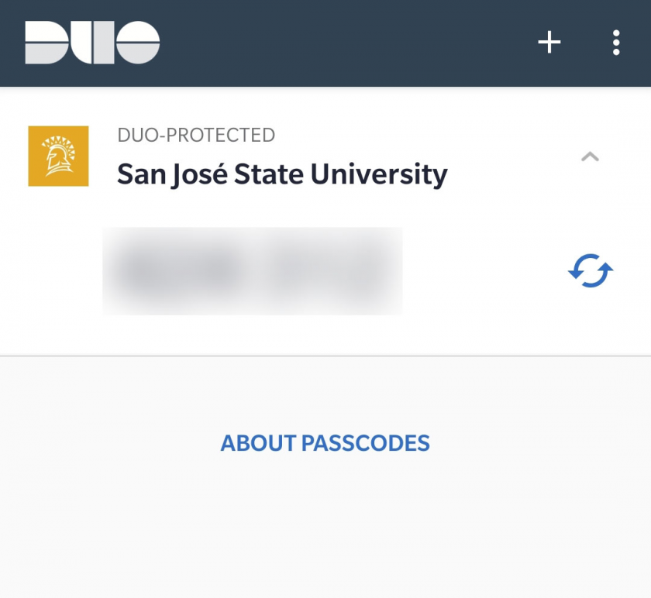This screenshot has width=651, height=598.
Task: Show more options via vertical dots
Action: [616, 43]
